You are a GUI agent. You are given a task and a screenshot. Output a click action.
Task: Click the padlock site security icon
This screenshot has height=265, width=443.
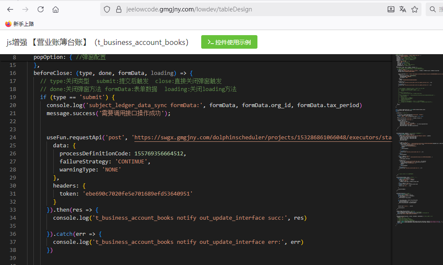pos(118,9)
